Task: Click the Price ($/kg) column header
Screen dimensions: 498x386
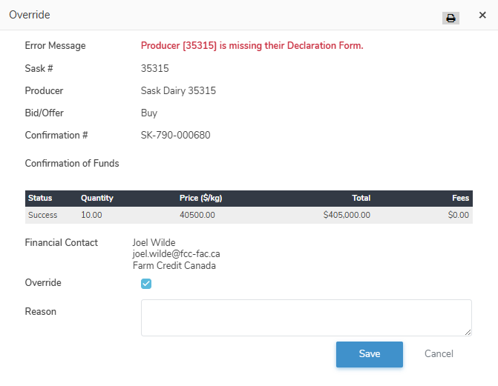Action: 200,199
